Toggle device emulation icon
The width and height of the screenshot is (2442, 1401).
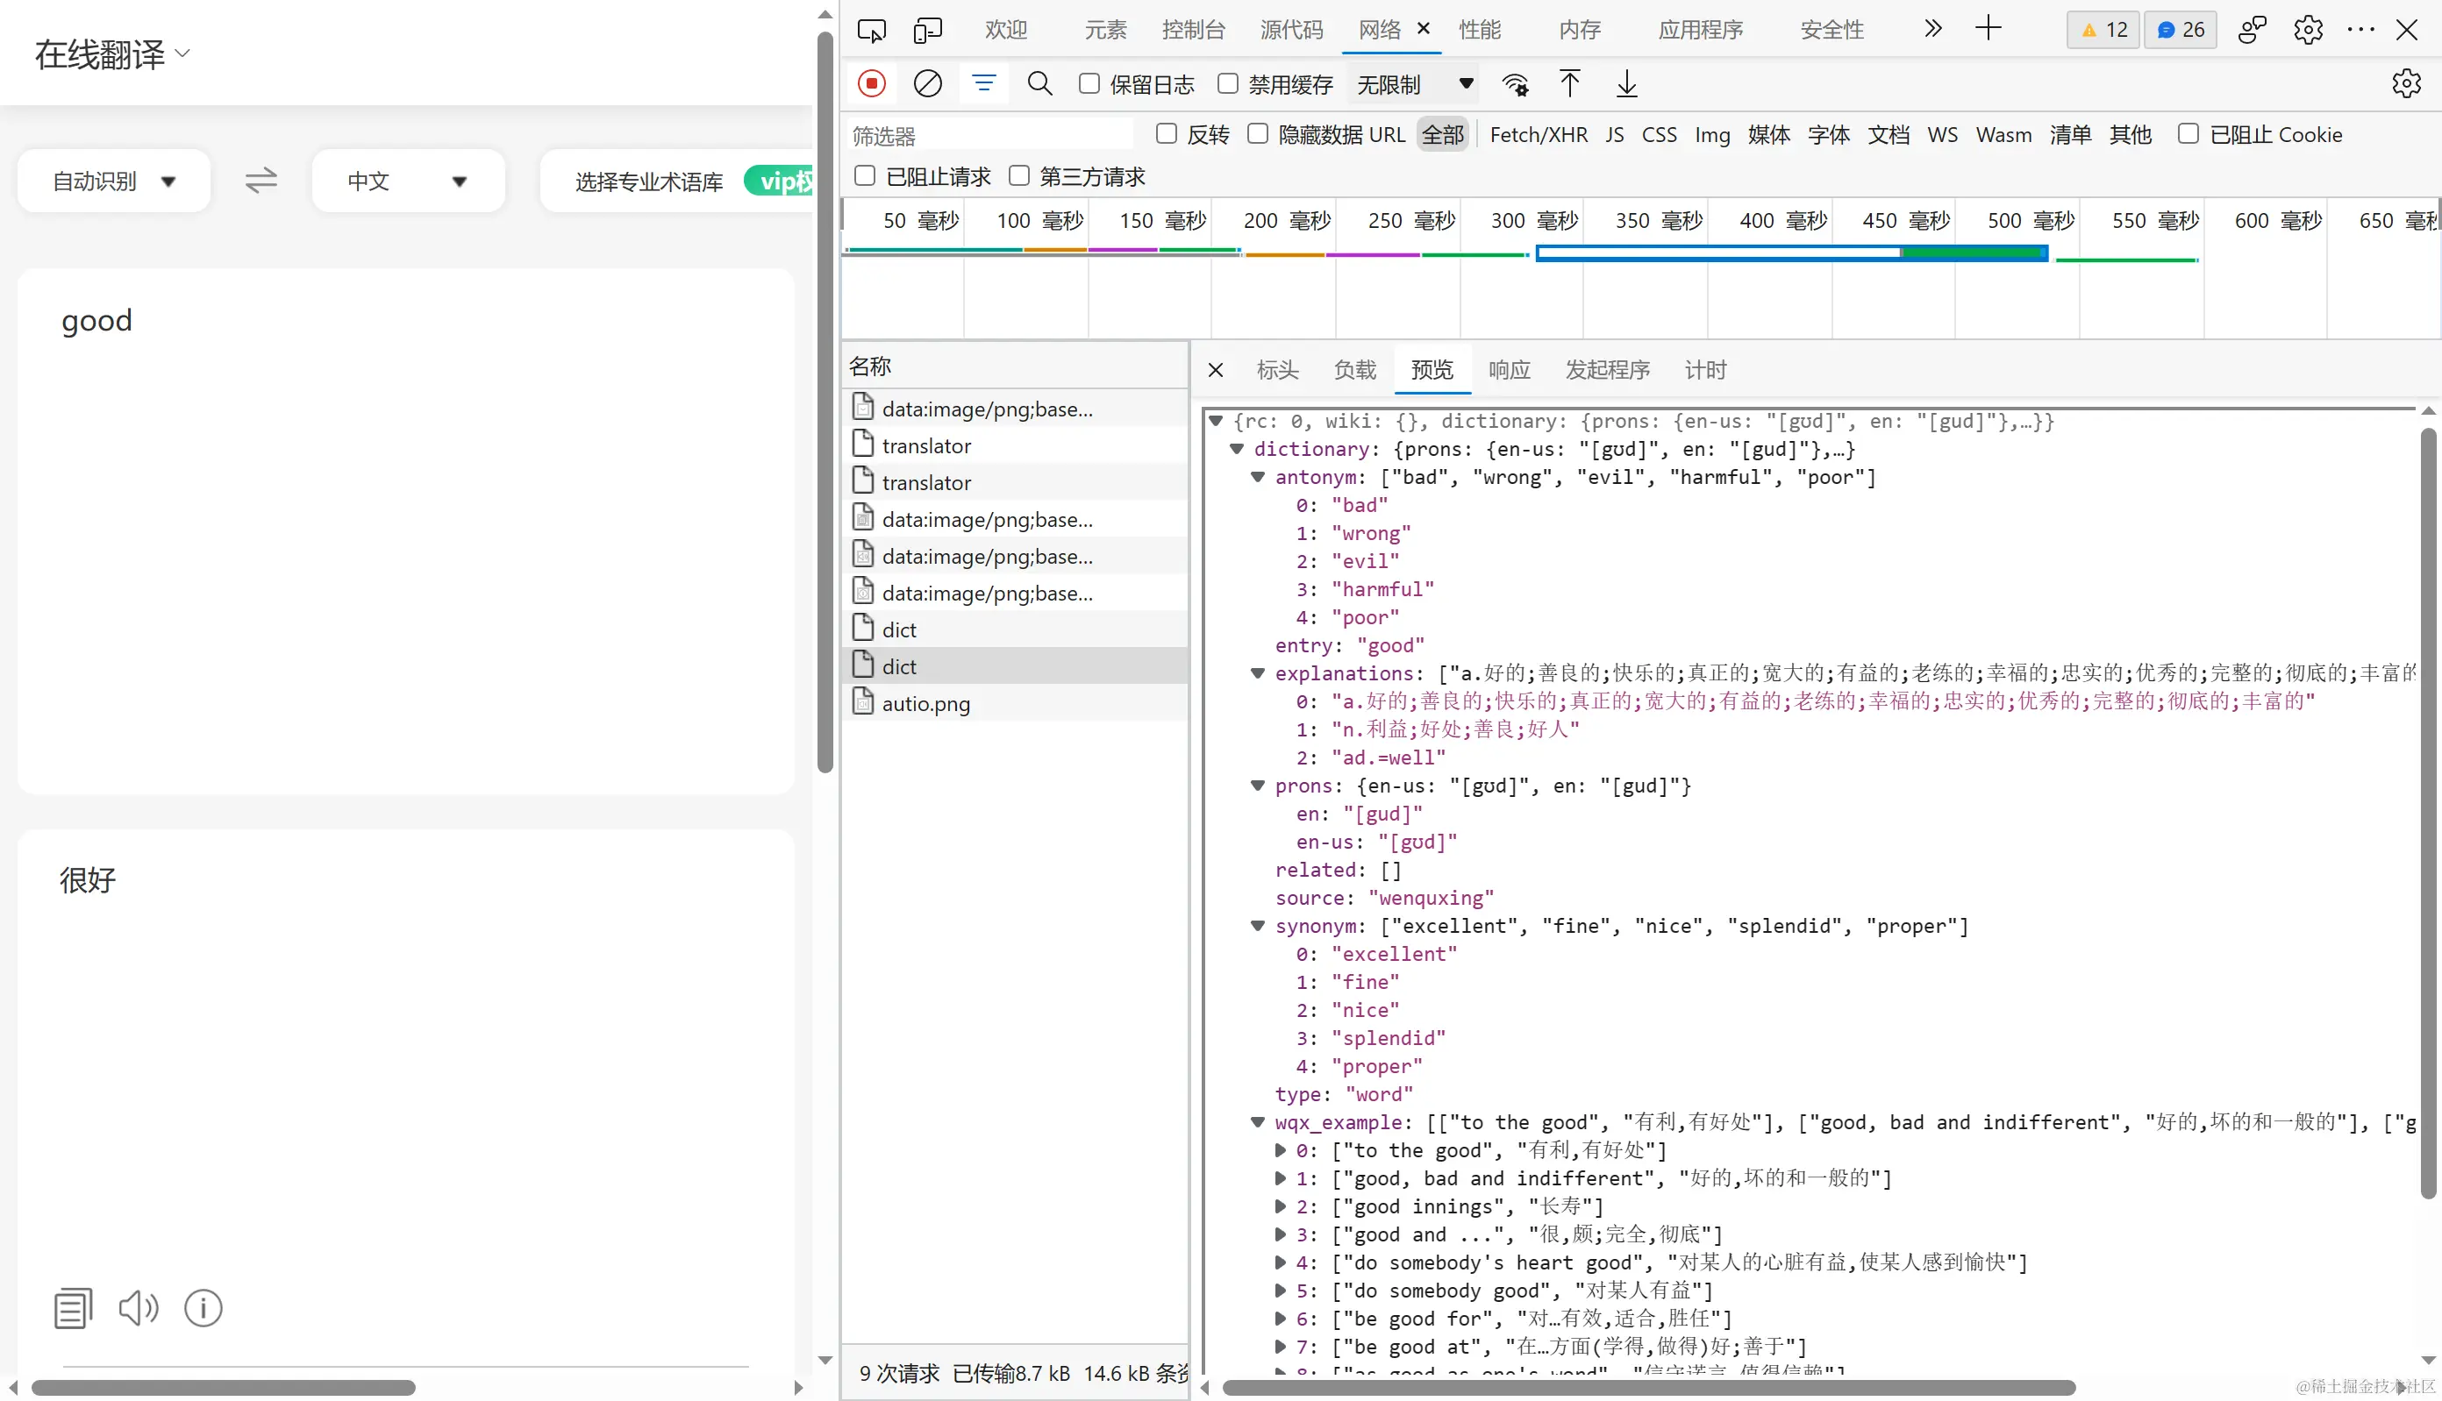[x=927, y=30]
